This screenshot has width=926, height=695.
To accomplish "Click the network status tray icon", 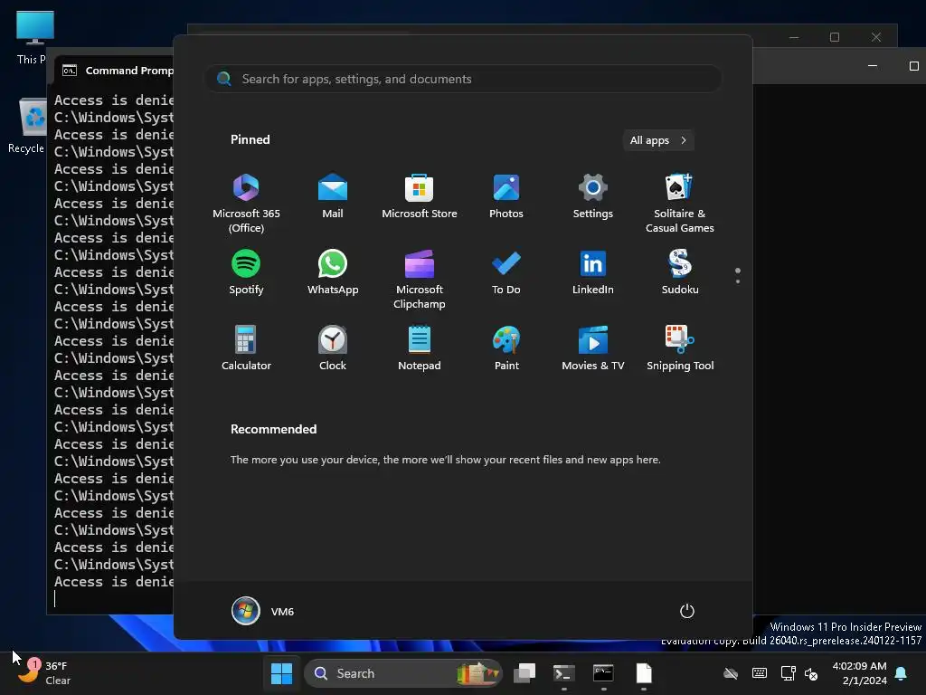I will tap(789, 673).
